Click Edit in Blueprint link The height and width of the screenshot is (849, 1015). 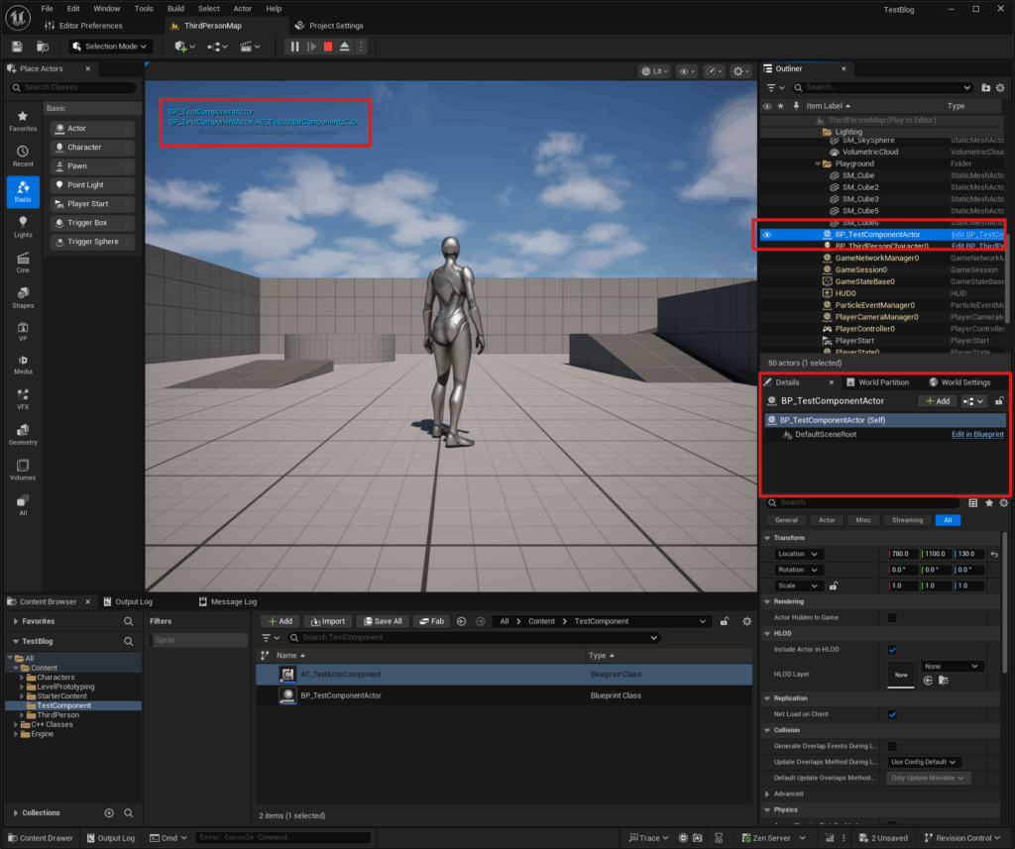[977, 434]
